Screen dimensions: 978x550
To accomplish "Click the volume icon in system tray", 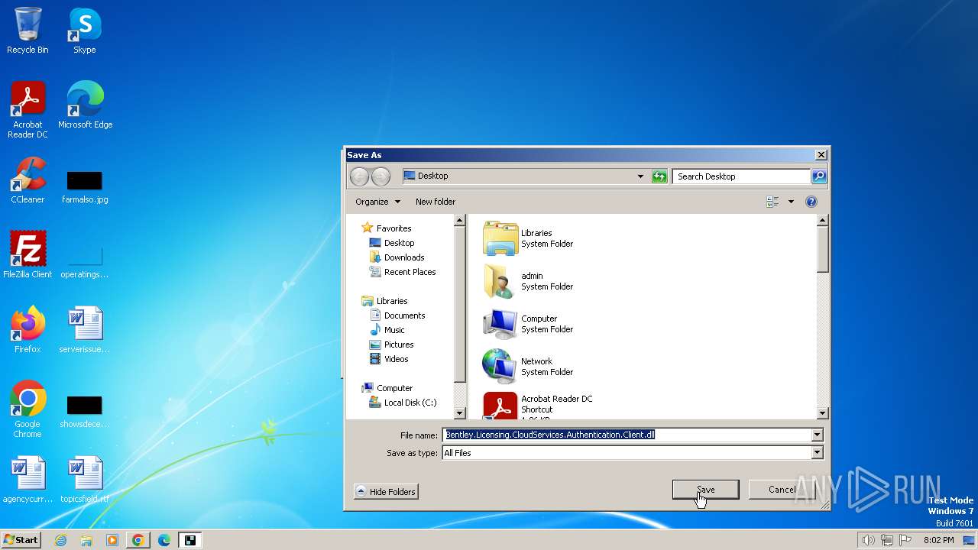I will 868,540.
